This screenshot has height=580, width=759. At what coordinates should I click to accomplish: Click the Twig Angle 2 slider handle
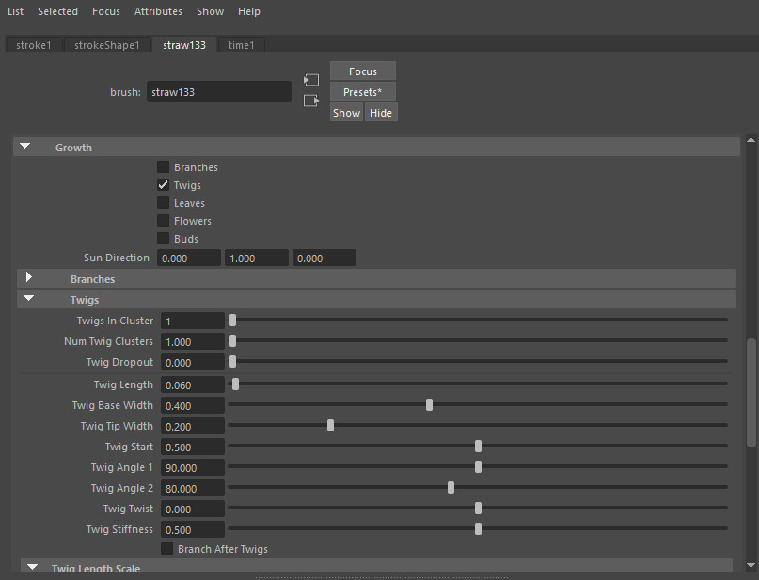(x=451, y=488)
